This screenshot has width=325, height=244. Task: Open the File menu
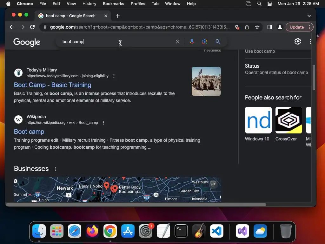pos(43,3)
